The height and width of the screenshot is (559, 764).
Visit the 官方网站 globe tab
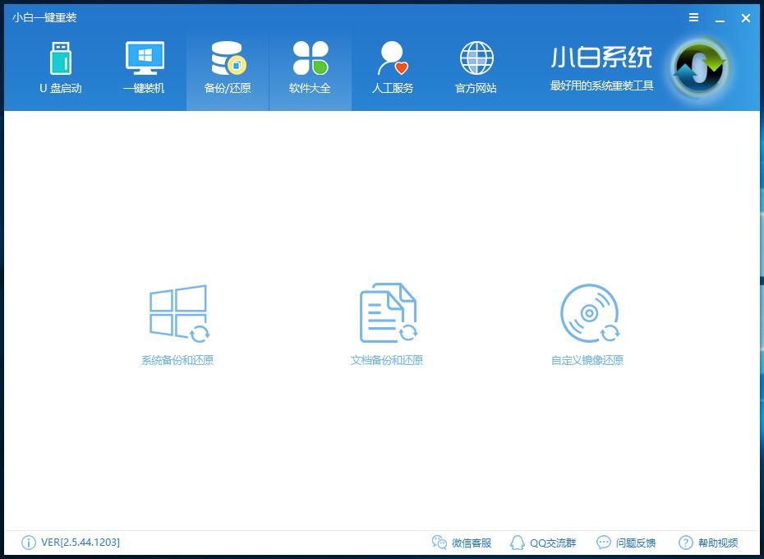[x=476, y=68]
